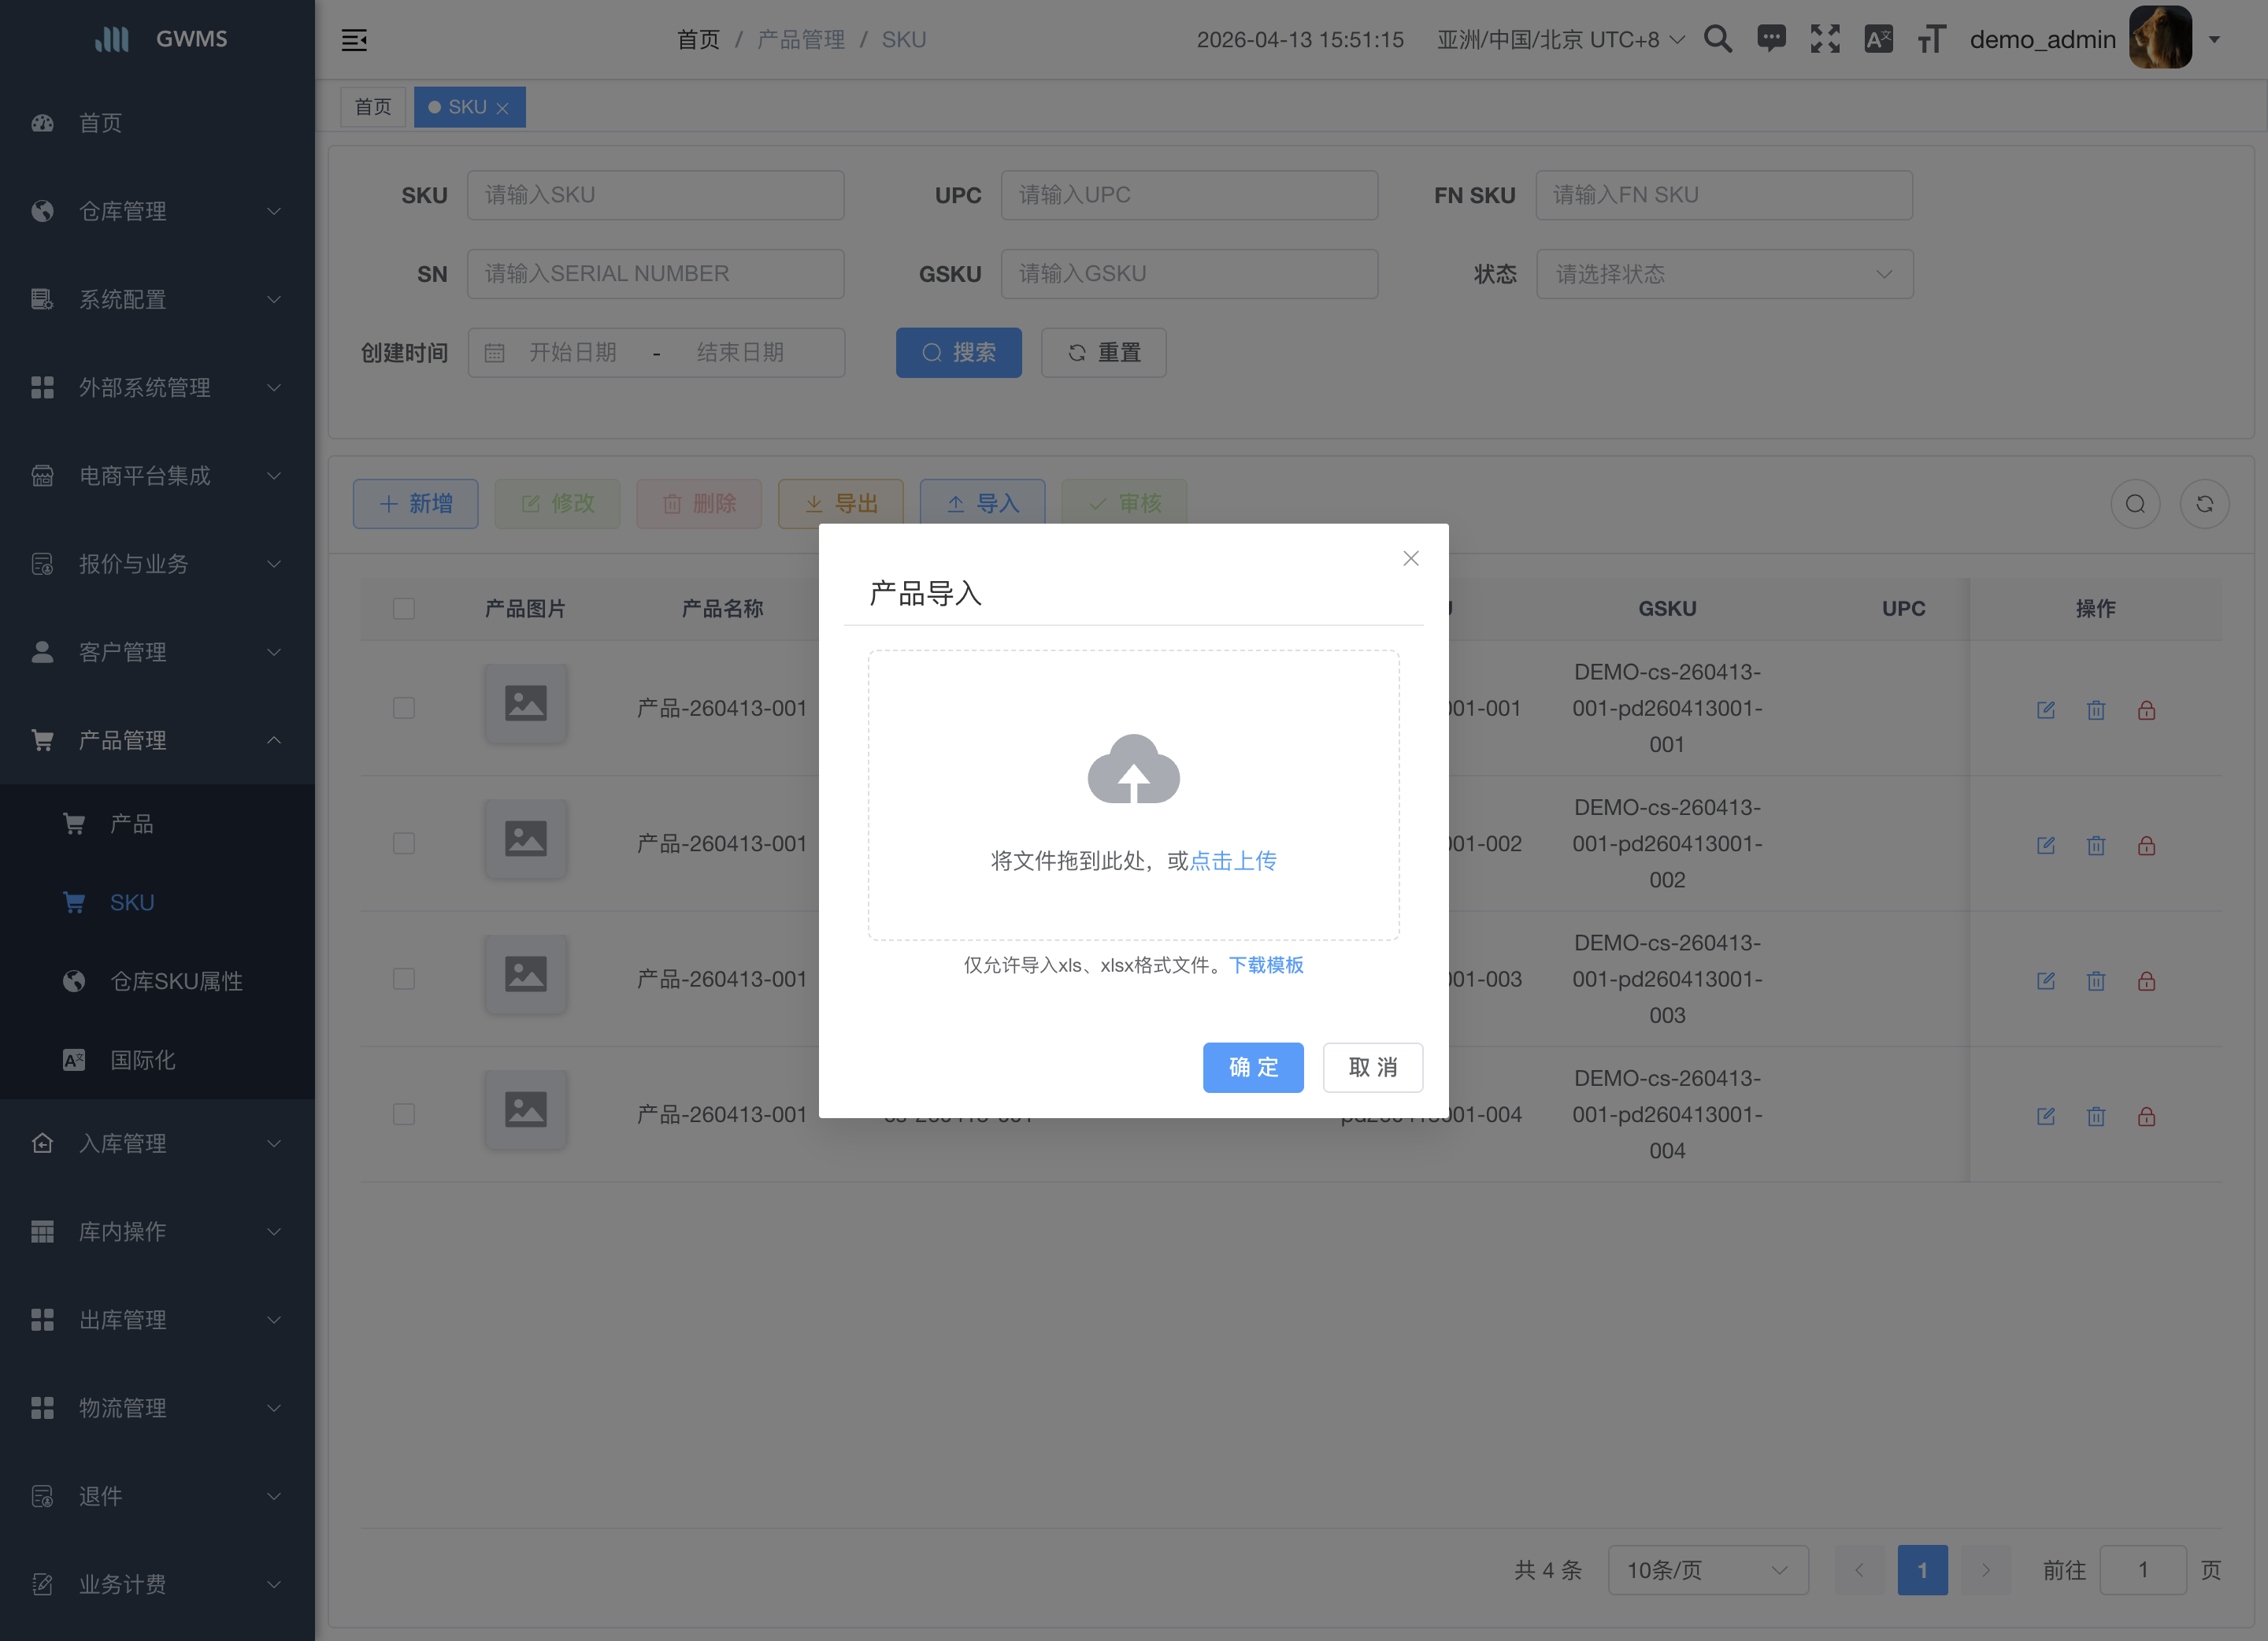
Task: Click the lock icon for row GSKU ending 003
Action: [2145, 980]
